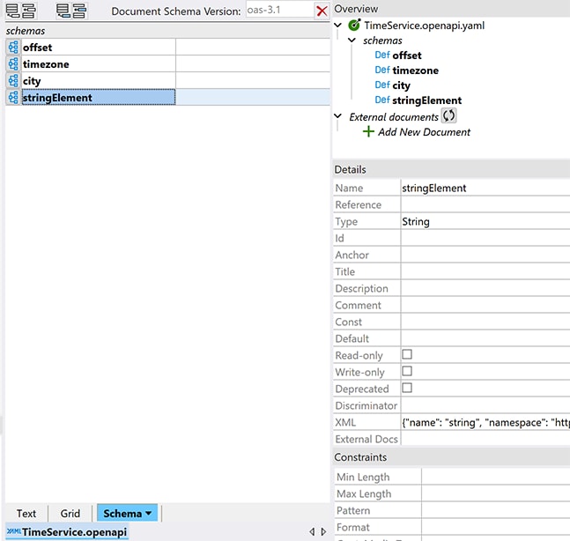Click the red X next to schema version
Image resolution: width=570 pixels, height=541 pixels.
322,11
